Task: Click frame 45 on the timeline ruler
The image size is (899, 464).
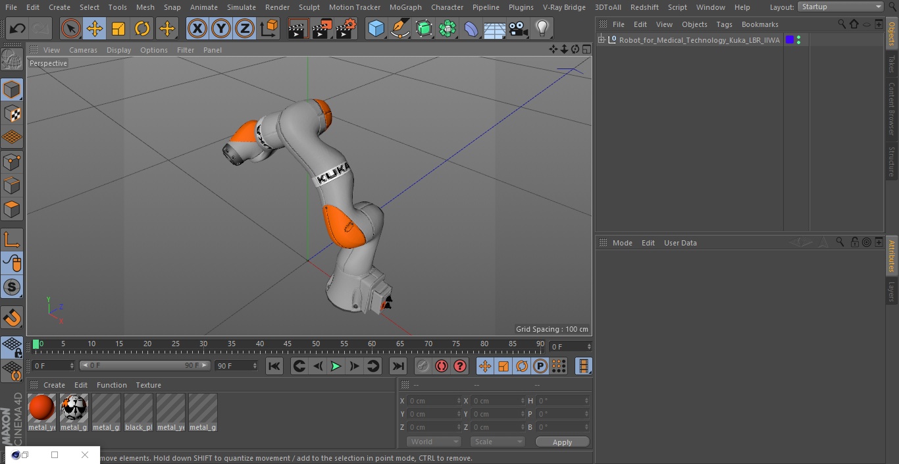Action: [x=288, y=344]
